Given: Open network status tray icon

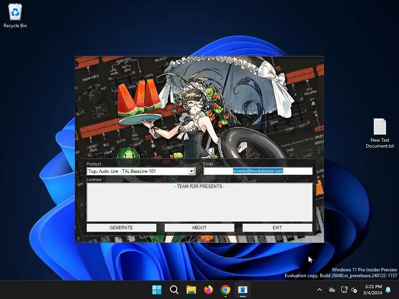Looking at the screenshot, I should 344,290.
